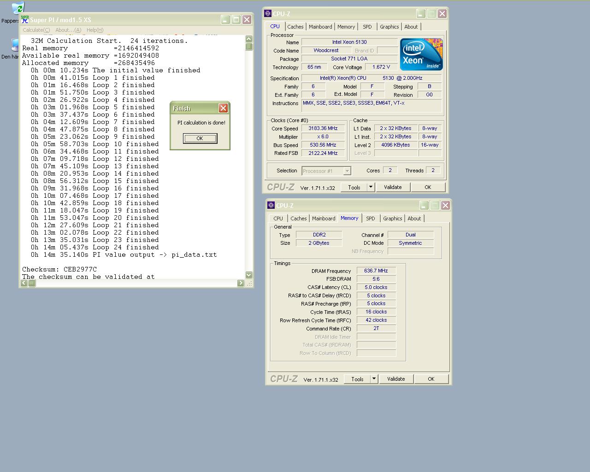This screenshot has height=472, width=590.
Task: Switch to SPD tab in upper CPU-Z
Action: (x=367, y=27)
